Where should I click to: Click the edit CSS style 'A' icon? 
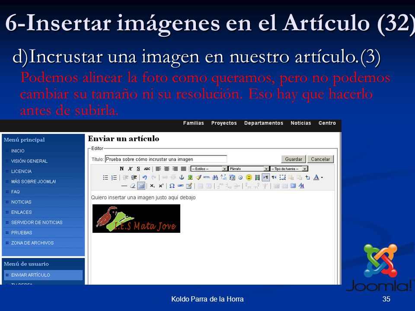301,186
